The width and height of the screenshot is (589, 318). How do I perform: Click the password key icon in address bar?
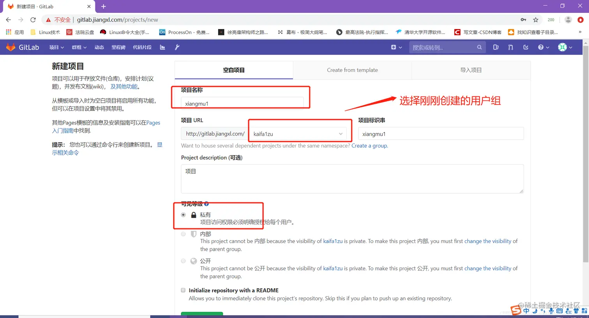[x=523, y=19]
